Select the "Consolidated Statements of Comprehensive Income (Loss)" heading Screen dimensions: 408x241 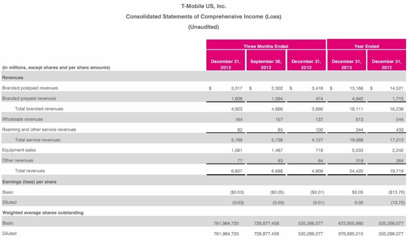tap(204, 16)
